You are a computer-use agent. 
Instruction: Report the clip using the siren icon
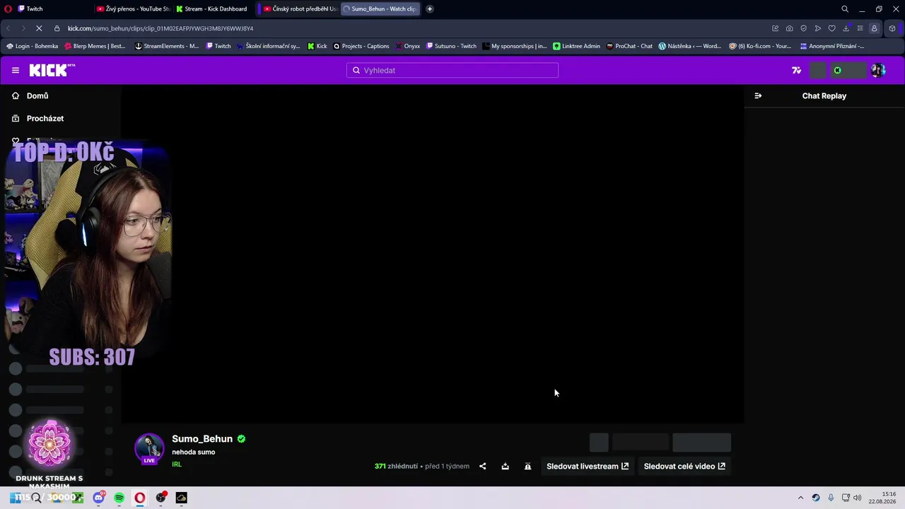pos(528,467)
